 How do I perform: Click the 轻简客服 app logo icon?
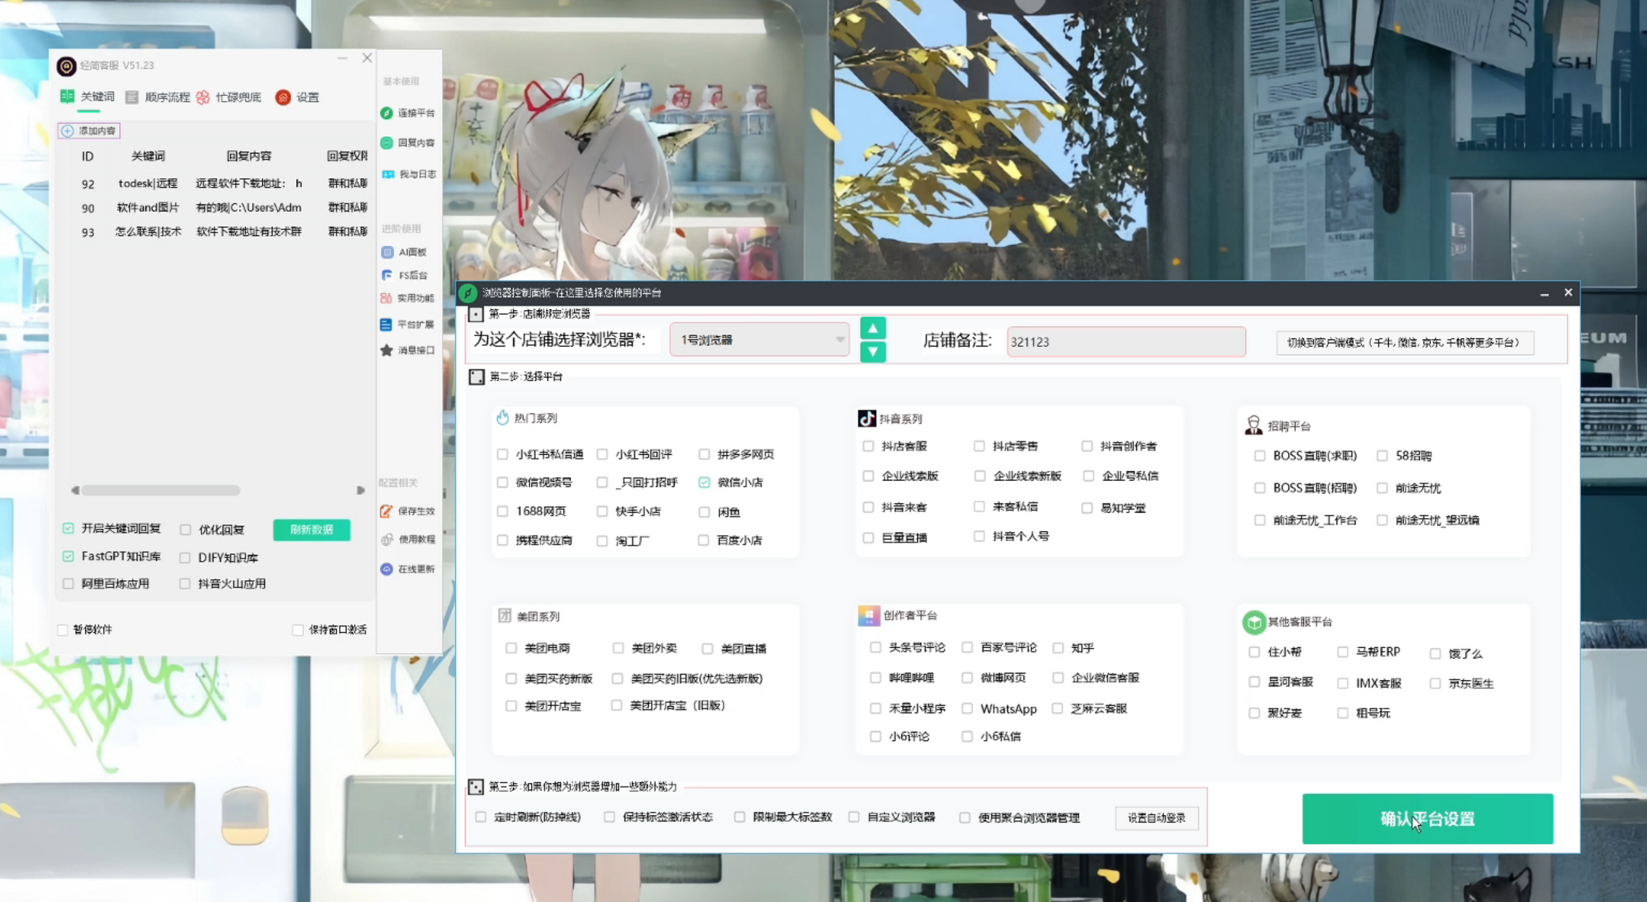point(66,66)
